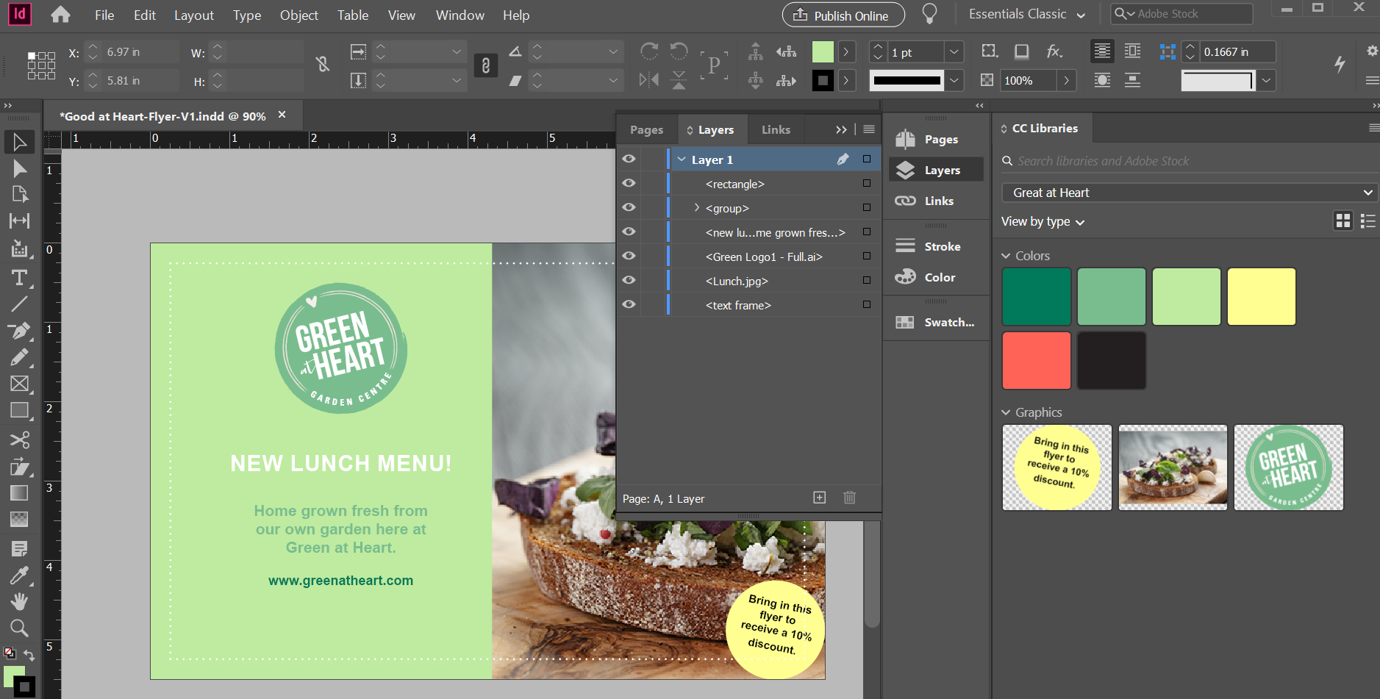This screenshot has width=1380, height=699.
Task: Toggle visibility of the <rectangle> layer
Action: tap(629, 183)
